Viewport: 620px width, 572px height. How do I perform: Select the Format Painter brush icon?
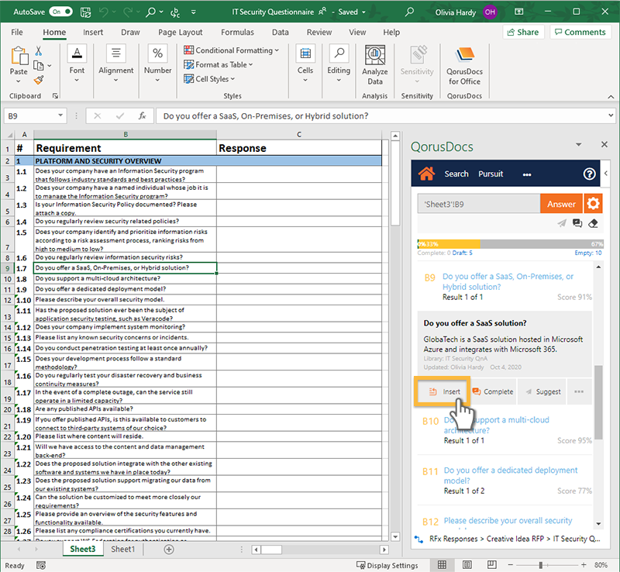pyautogui.click(x=39, y=81)
